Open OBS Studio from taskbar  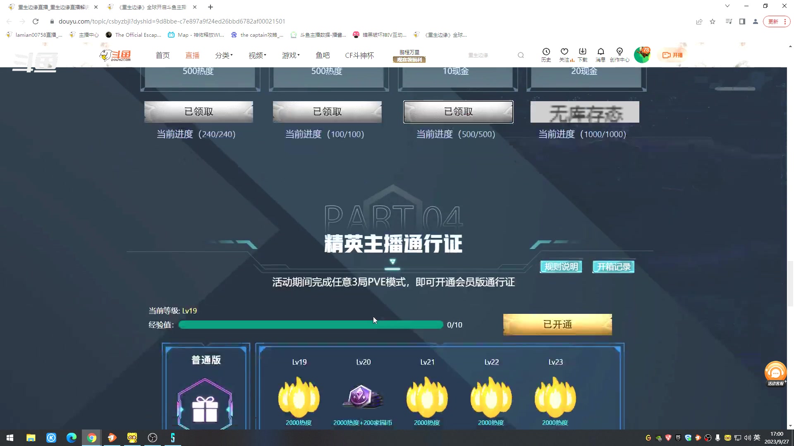pyautogui.click(x=153, y=438)
